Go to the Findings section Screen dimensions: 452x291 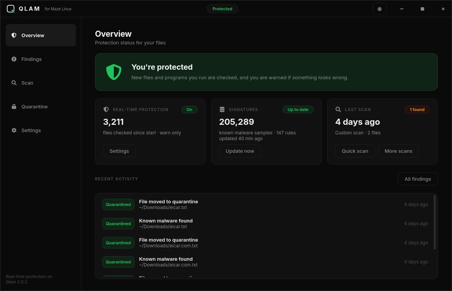[41, 59]
